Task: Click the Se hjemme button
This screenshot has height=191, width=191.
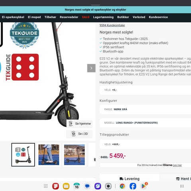Action: click(80, 124)
